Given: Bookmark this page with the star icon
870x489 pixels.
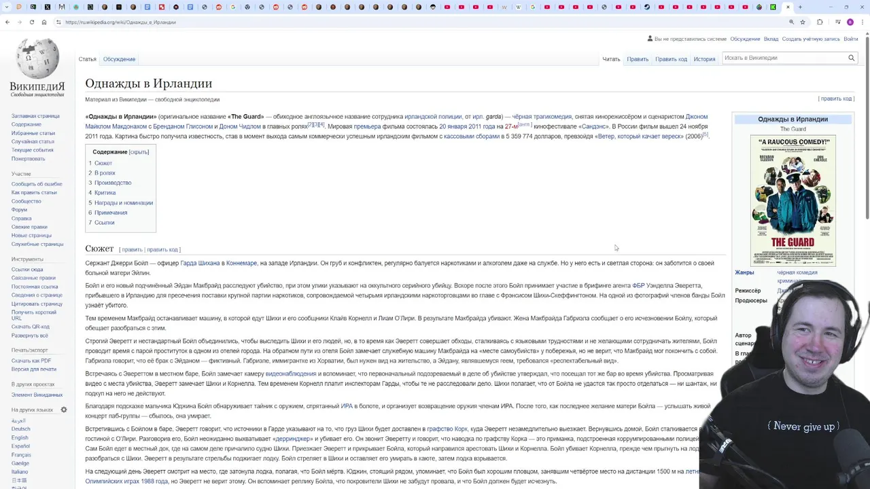Looking at the screenshot, I should (803, 22).
